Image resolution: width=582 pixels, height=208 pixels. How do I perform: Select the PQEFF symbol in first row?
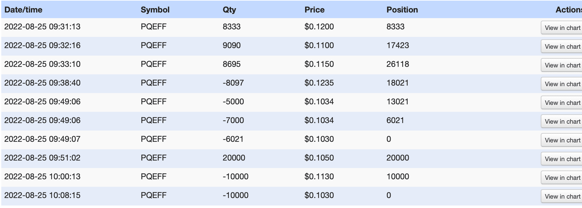pyautogui.click(x=153, y=27)
